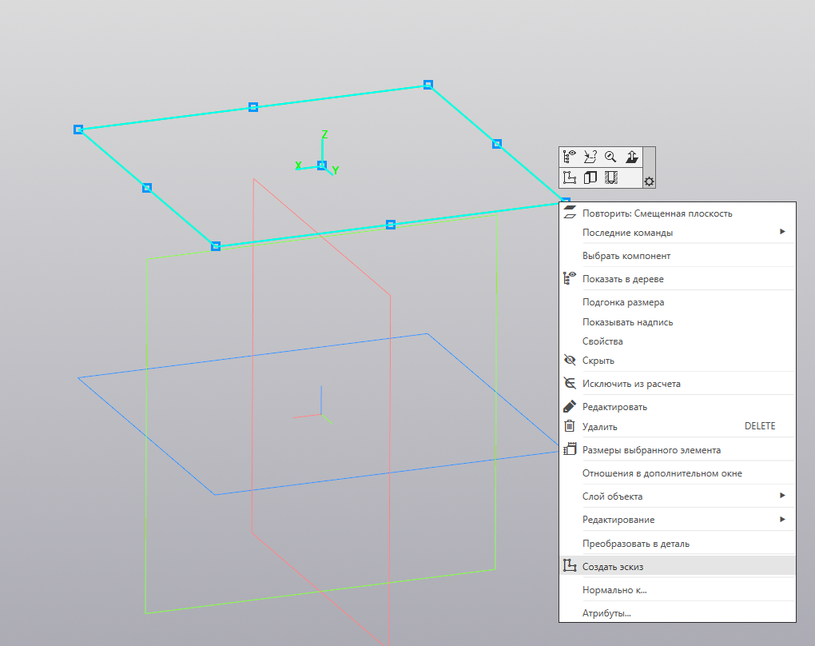Click the midpoint handle on the plane's right edge
815x646 pixels.
497,144
